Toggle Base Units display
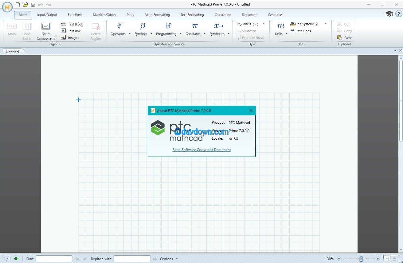The image size is (403, 263). click(301, 31)
